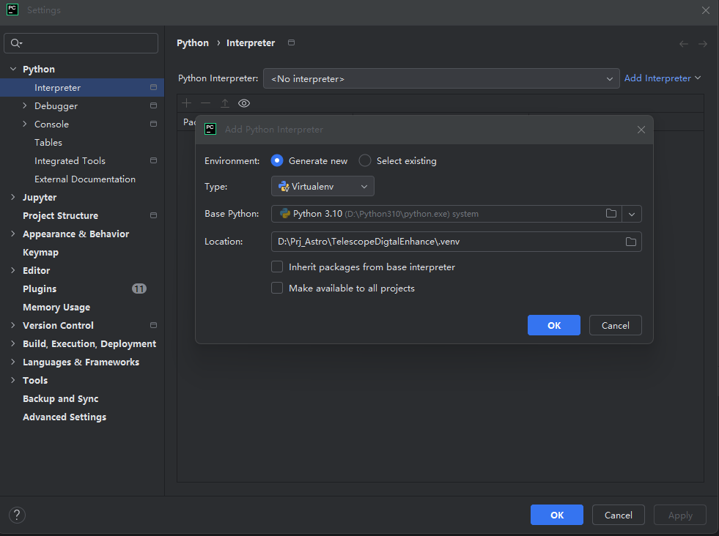719x536 pixels.
Task: Close the Add Python Interpreter dialog
Action: pyautogui.click(x=641, y=130)
